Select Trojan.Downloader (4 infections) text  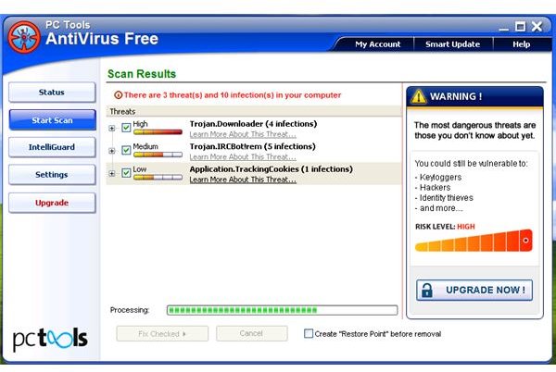[x=253, y=124]
